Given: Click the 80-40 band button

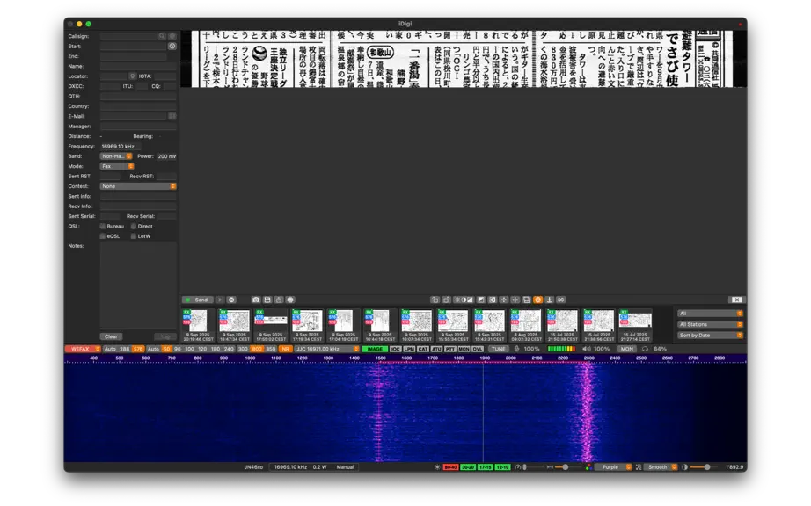Looking at the screenshot, I should (x=450, y=467).
